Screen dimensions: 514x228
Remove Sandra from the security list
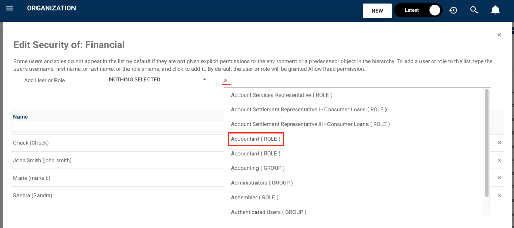pos(499,195)
